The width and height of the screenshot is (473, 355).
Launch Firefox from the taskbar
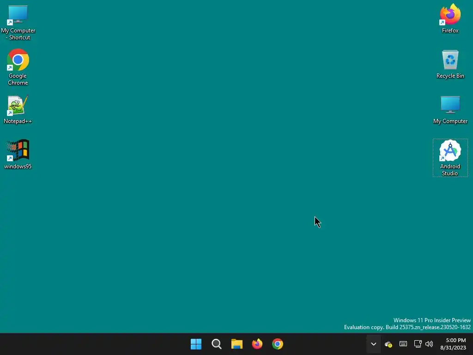click(x=257, y=344)
